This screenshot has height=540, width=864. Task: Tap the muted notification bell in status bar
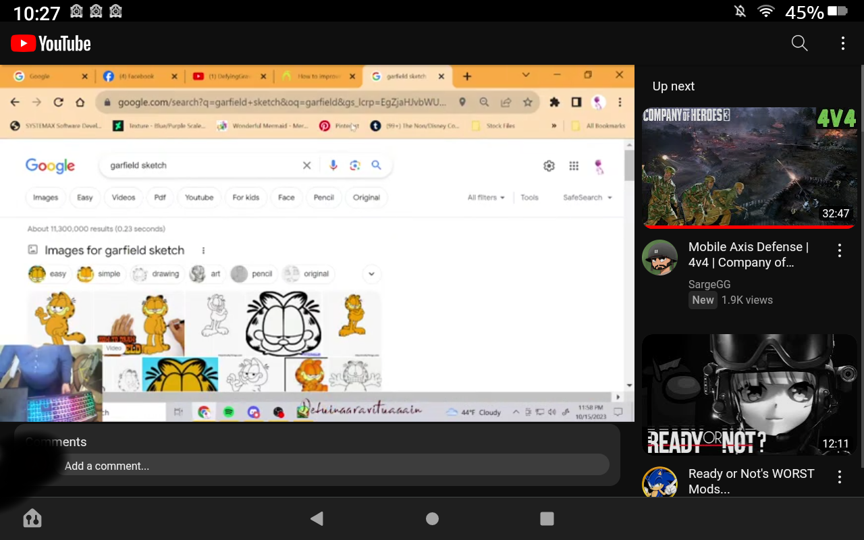click(740, 11)
